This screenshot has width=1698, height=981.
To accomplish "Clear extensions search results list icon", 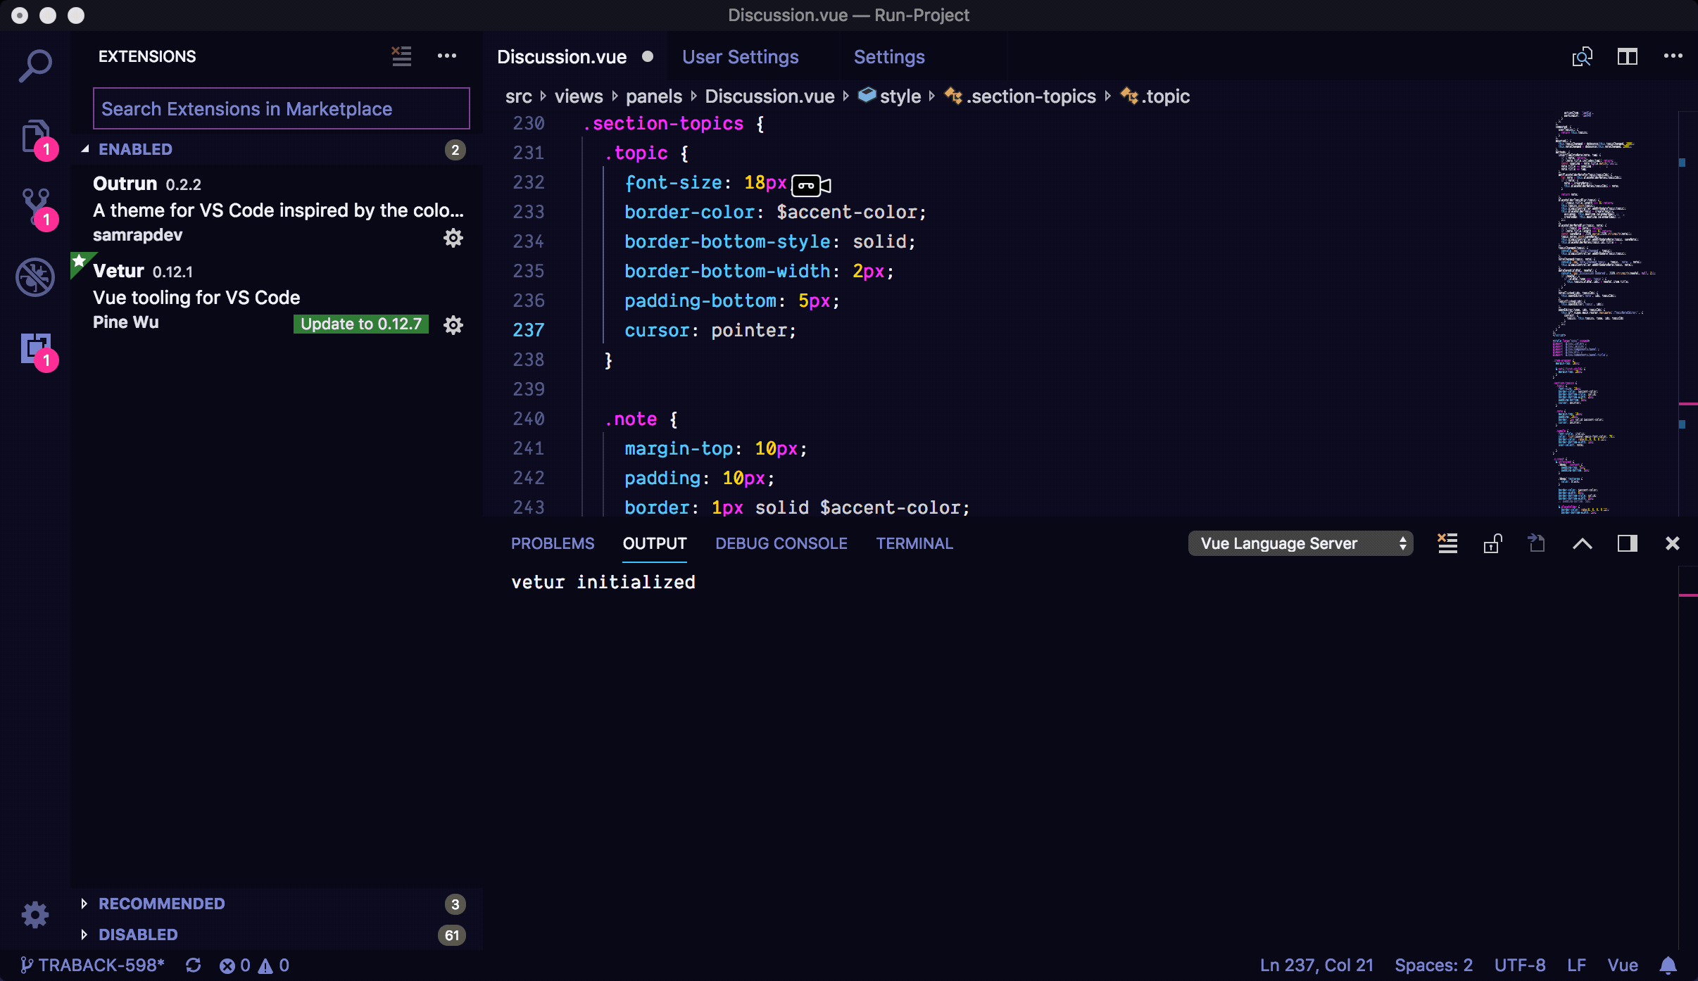I will click(x=401, y=56).
